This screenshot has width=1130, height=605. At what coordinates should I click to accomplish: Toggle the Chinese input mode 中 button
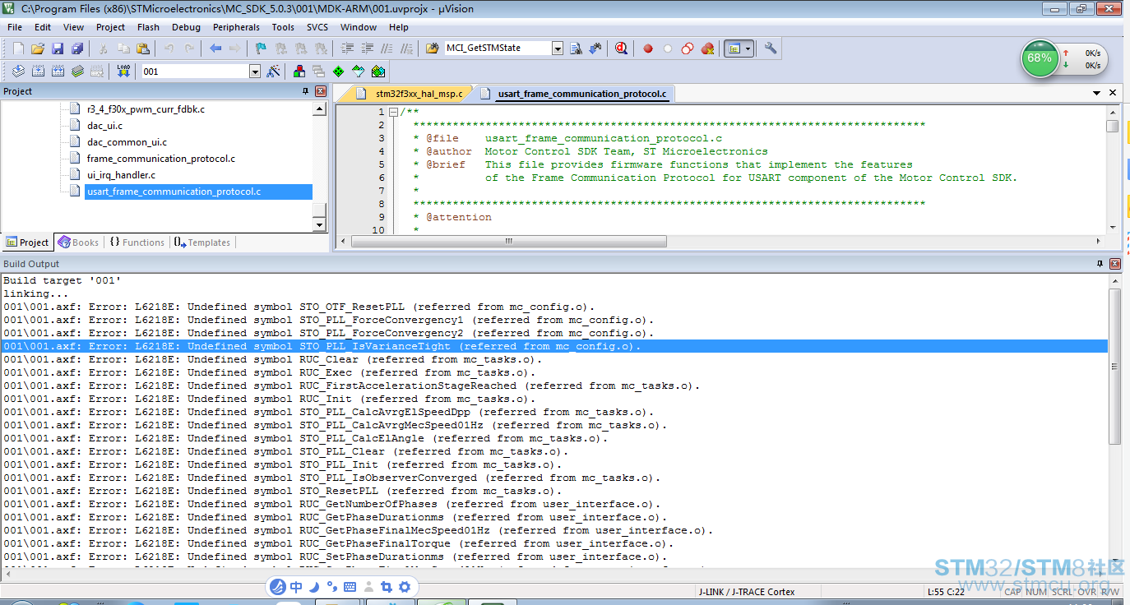[295, 587]
